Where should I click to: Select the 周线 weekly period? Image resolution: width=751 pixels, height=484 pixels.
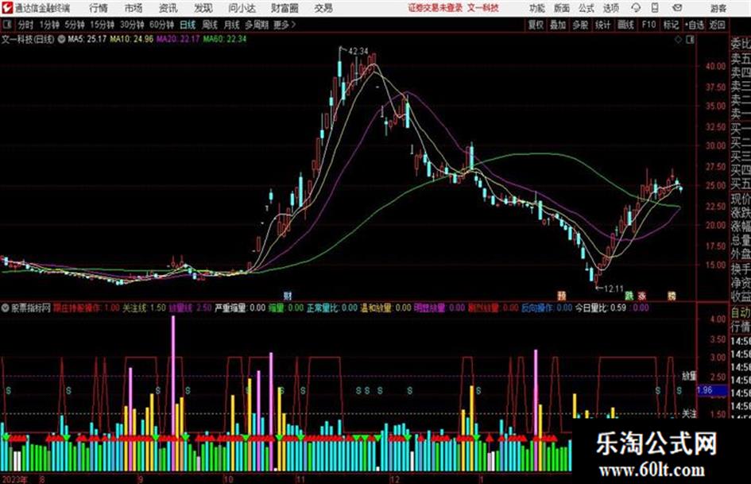[210, 25]
